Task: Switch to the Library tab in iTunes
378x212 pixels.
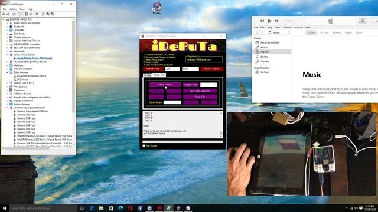Action: 311,32
